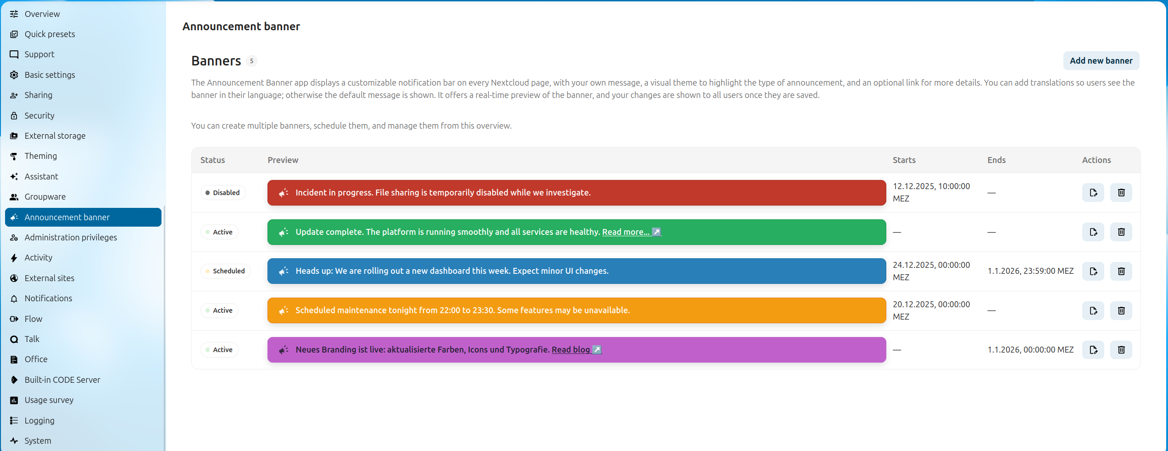Edit the Incident in progress banner
Viewport: 1168px width, 451px height.
click(x=1093, y=193)
